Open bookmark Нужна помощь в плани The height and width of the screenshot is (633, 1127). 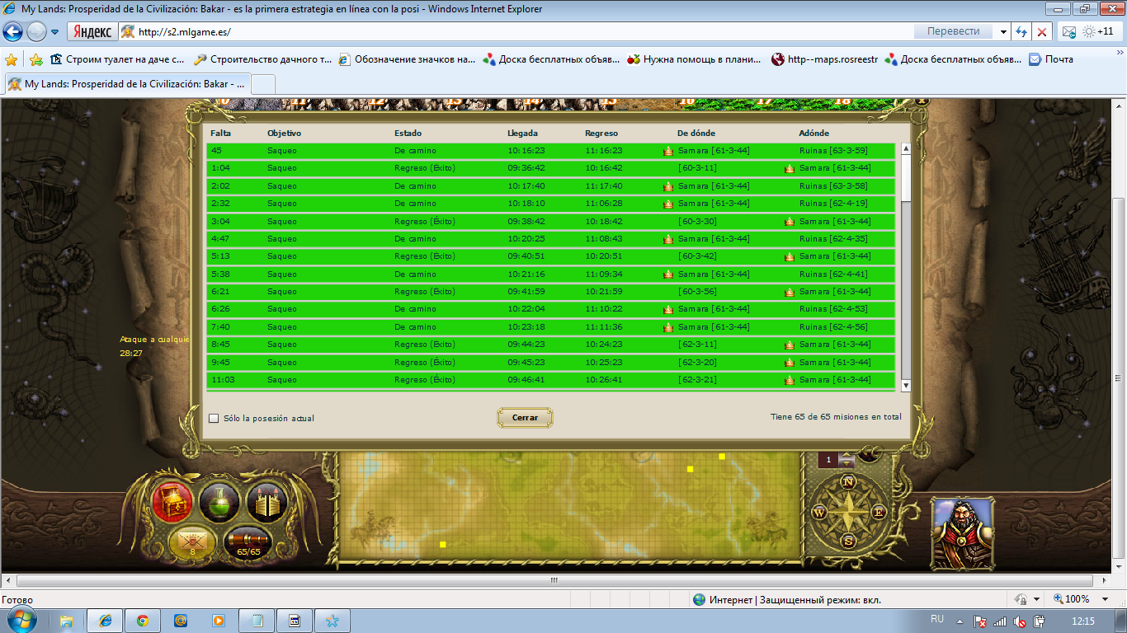(696, 59)
